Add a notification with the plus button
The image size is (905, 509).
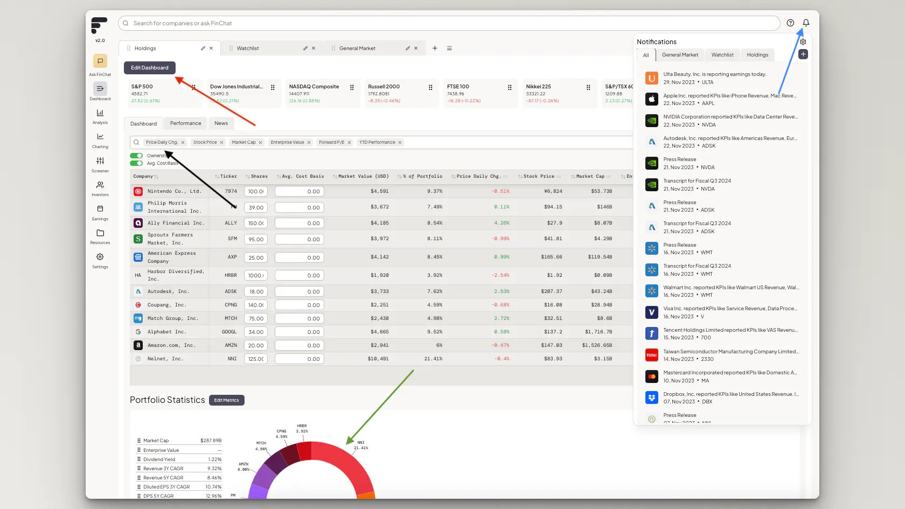click(x=803, y=54)
